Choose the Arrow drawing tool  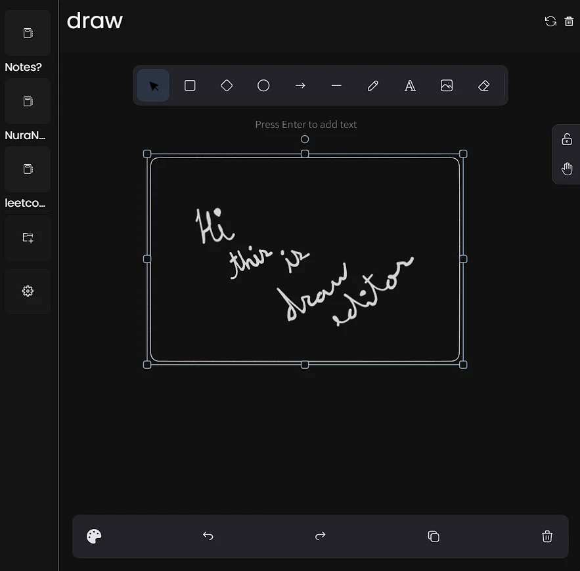pyautogui.click(x=300, y=86)
